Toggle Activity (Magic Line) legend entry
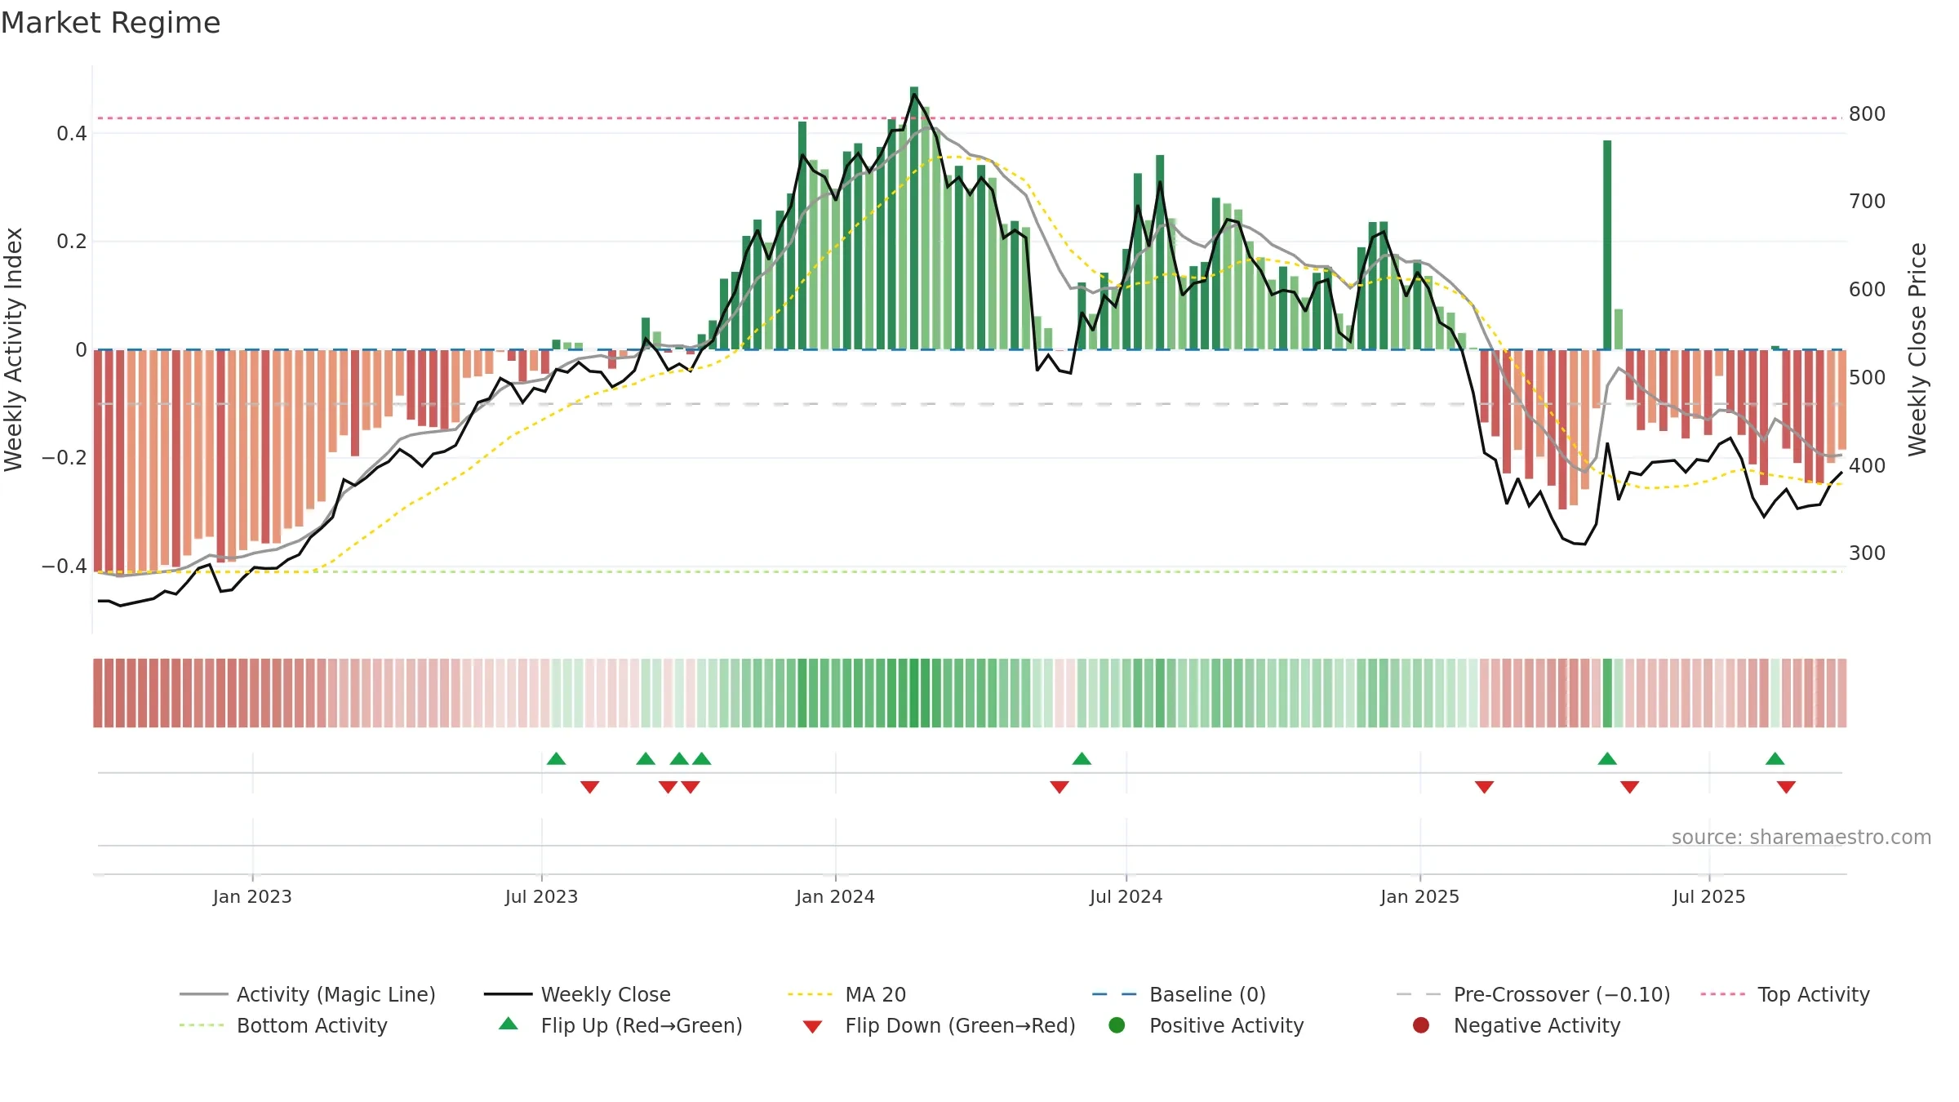 (x=308, y=994)
